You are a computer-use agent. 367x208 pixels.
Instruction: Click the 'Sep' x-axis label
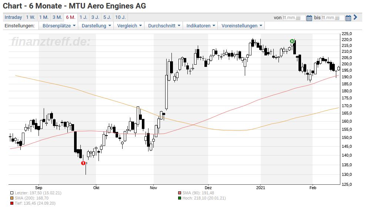point(39,188)
